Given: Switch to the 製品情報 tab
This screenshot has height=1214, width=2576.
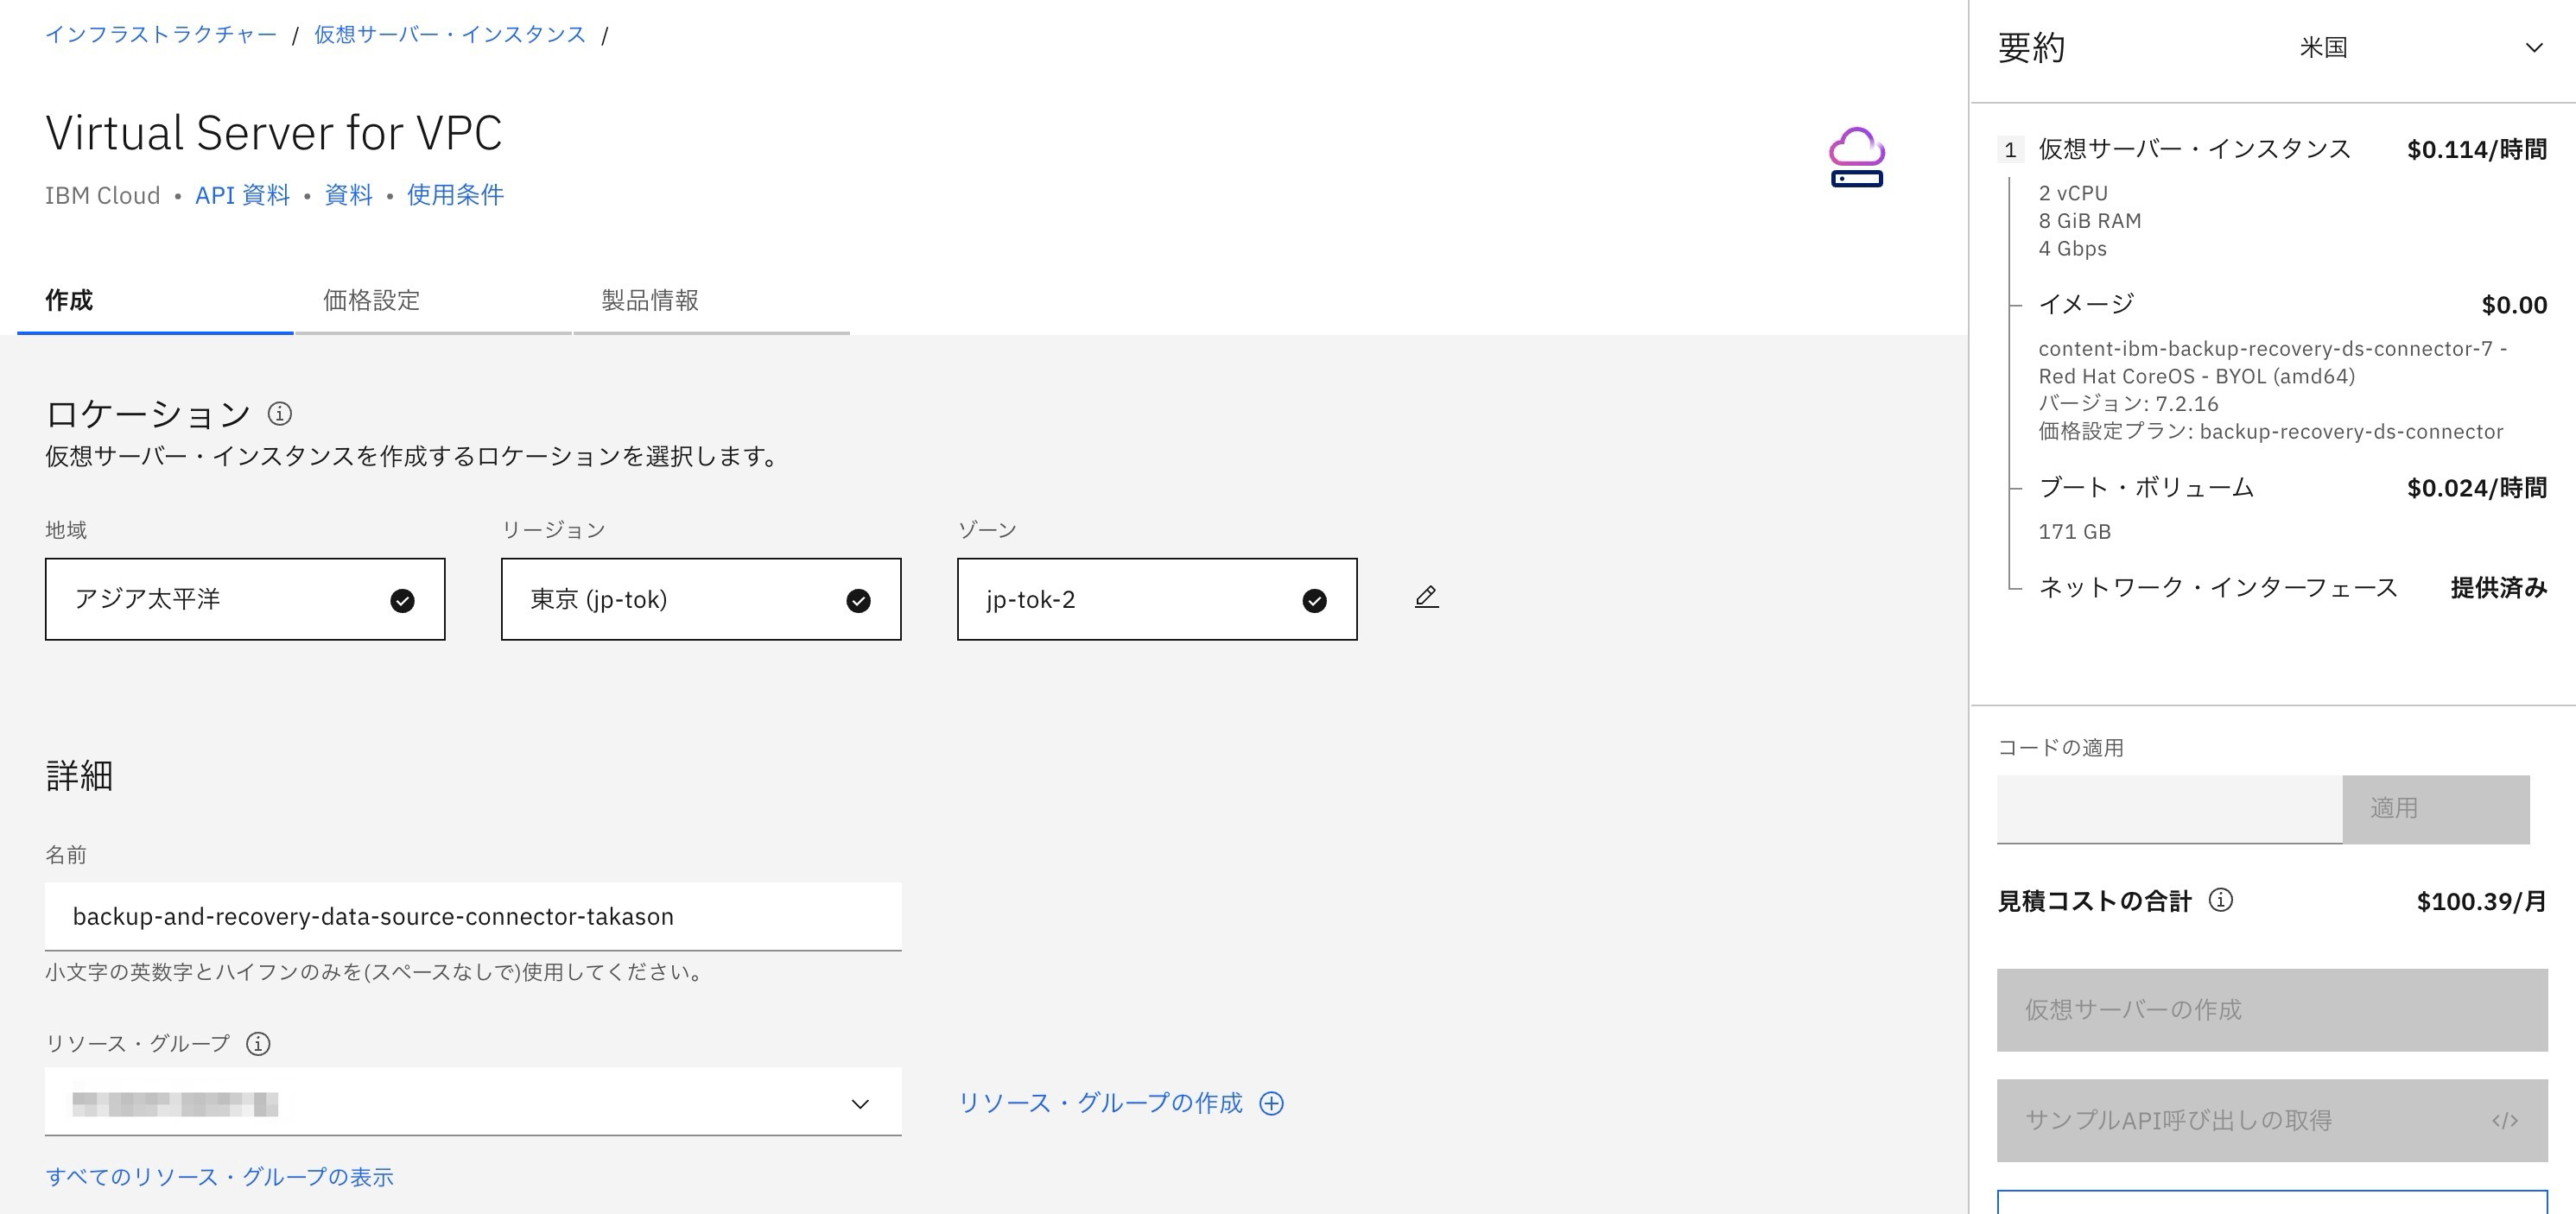Looking at the screenshot, I should [x=650, y=300].
